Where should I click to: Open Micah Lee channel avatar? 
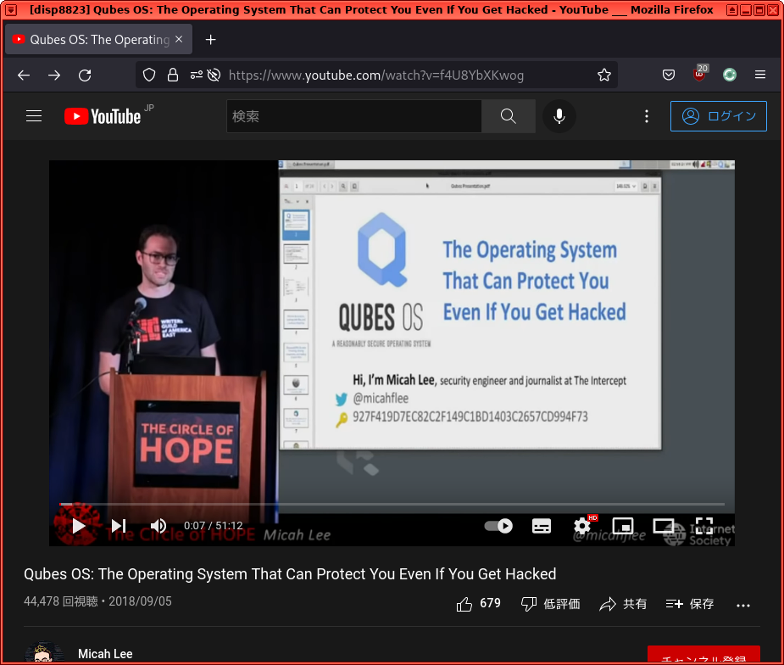click(44, 653)
